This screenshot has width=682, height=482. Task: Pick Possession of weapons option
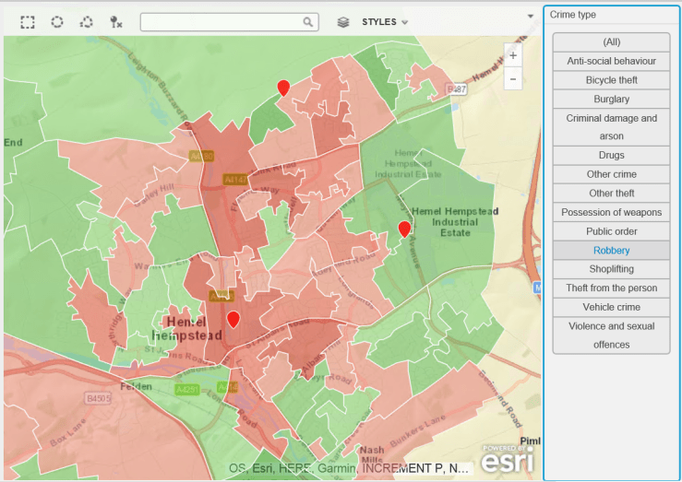click(x=611, y=212)
